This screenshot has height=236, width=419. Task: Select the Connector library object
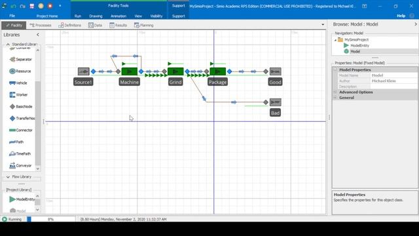[x=20, y=130]
